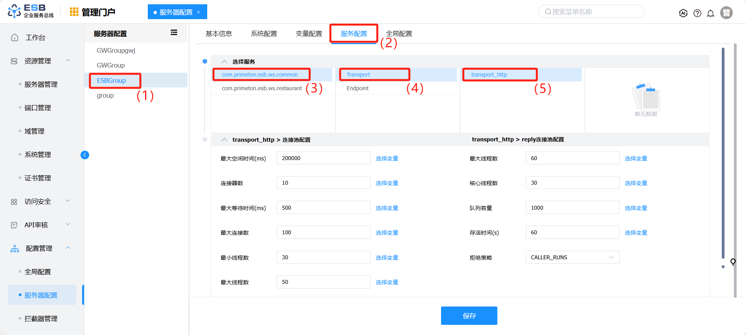Image resolution: width=746 pixels, height=335 pixels.
Task: Click the AI assistant icon in header
Action: (x=683, y=13)
